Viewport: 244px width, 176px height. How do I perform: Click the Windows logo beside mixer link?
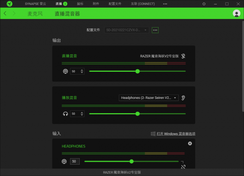click(x=153, y=134)
